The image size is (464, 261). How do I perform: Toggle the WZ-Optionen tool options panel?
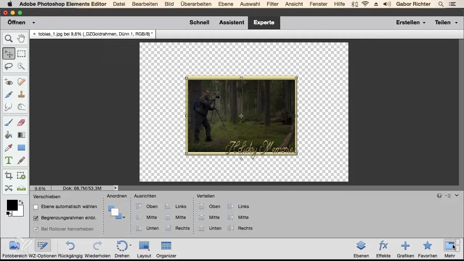(42, 249)
